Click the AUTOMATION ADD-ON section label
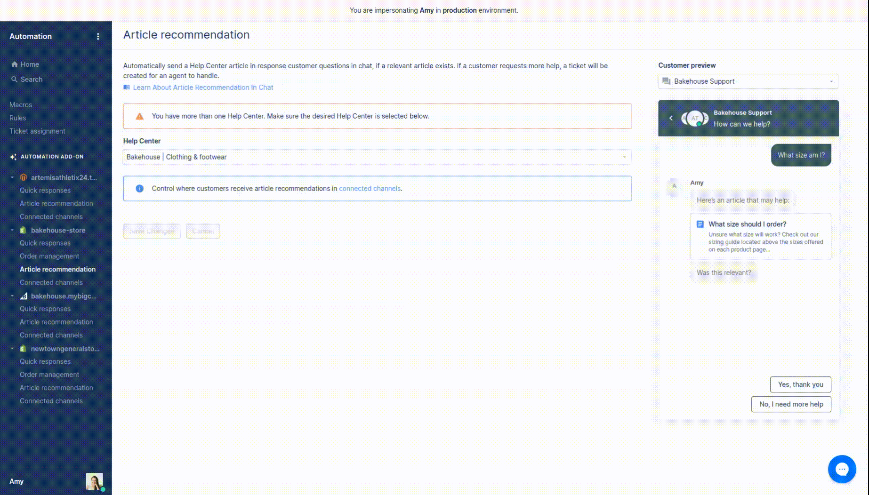This screenshot has height=495, width=869. pos(52,157)
